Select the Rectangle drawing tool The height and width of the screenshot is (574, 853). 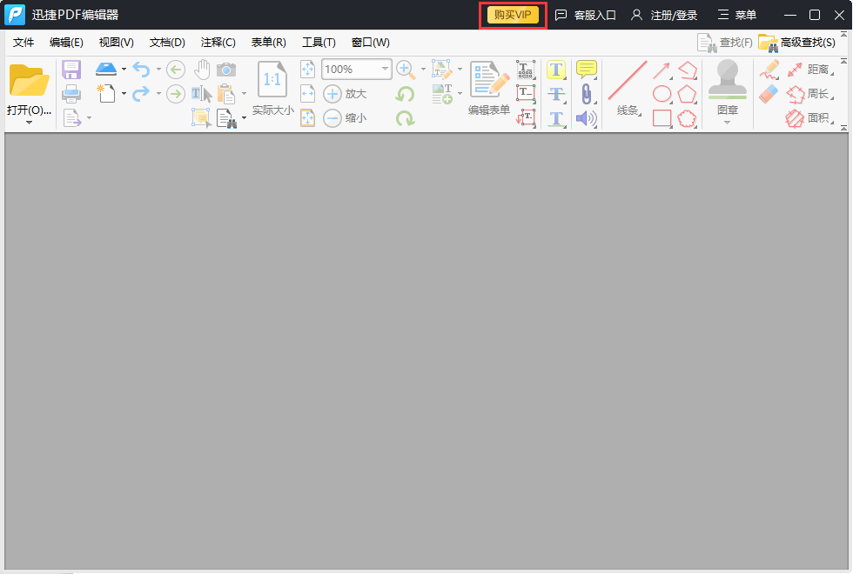pyautogui.click(x=662, y=118)
